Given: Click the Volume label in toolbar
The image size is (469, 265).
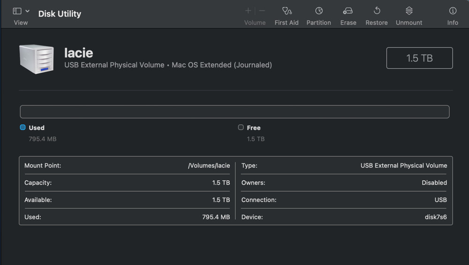Looking at the screenshot, I should pyautogui.click(x=255, y=22).
